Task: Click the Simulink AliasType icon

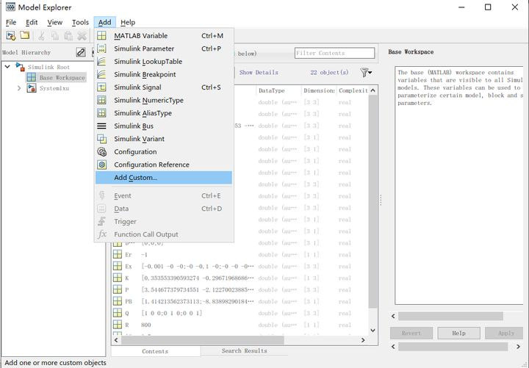Action: 101,113
